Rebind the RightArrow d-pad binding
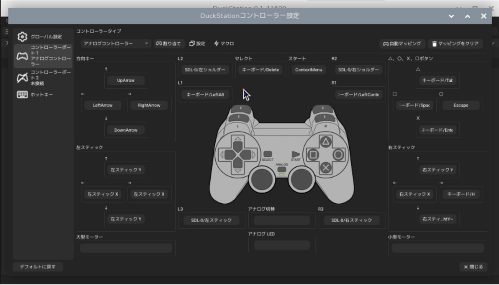 click(149, 105)
